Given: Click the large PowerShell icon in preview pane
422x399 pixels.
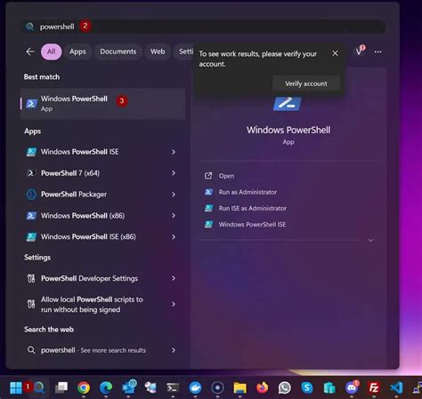Looking at the screenshot, I should coord(288,104).
